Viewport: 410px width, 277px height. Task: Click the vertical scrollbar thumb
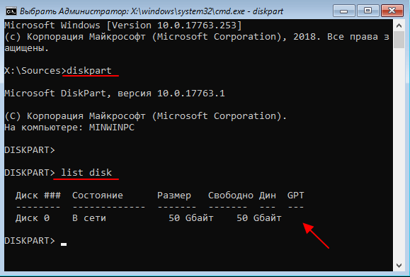click(399, 40)
